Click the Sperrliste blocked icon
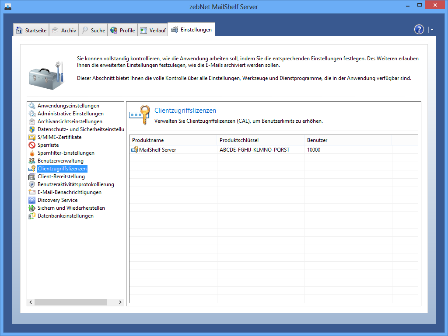This screenshot has width=448, height=336. point(32,145)
